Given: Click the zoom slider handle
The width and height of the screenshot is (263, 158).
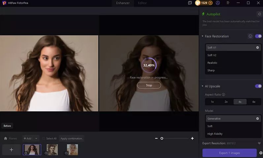Looking at the screenshot, I should click(x=162, y=138).
